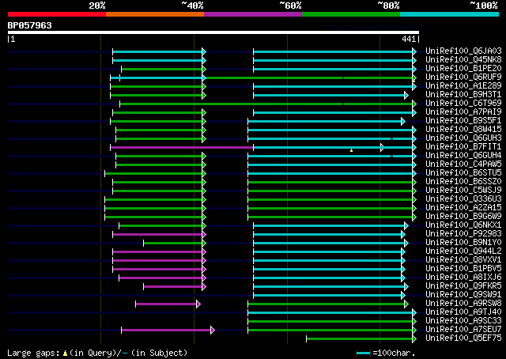Select hit label UniRef100_C4PAW5

coord(463,164)
